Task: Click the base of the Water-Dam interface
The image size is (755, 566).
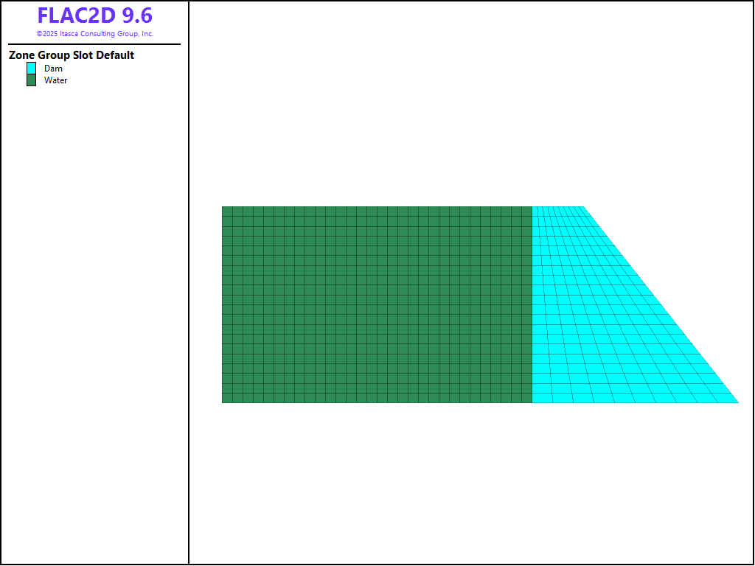Action: click(532, 402)
